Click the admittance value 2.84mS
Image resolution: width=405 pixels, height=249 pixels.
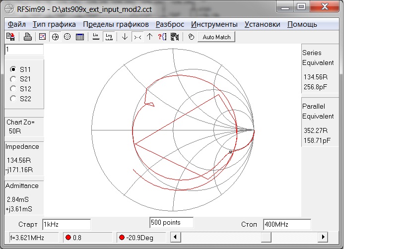(17, 199)
